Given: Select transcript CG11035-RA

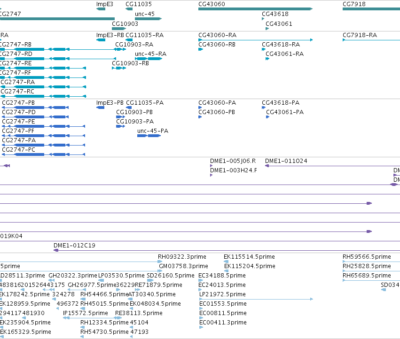Looking at the screenshot, I should pos(129,40).
